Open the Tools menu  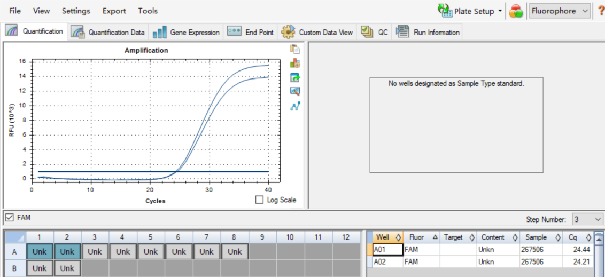pos(148,11)
